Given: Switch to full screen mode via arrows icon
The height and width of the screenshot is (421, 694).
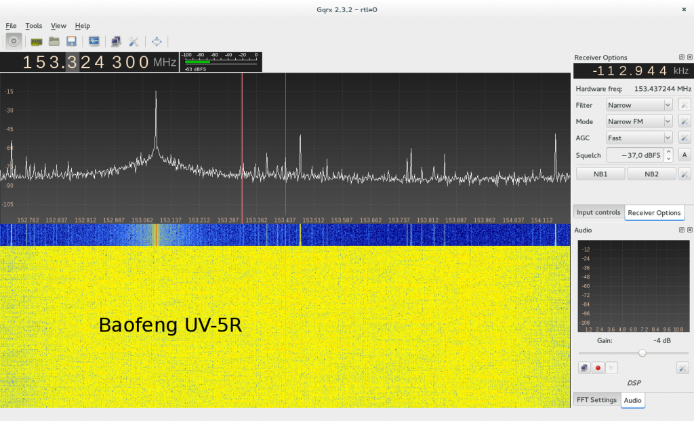Looking at the screenshot, I should point(157,41).
